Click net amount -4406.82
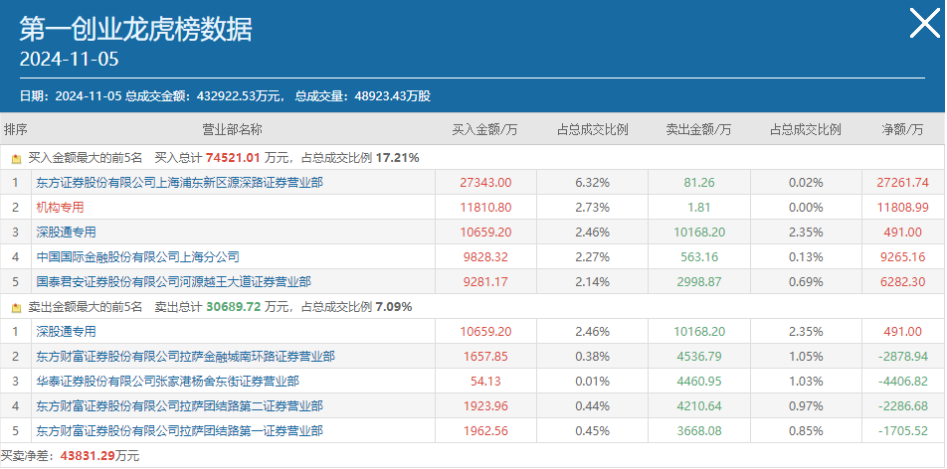Screen dimensions: 947x469 click(x=902, y=382)
